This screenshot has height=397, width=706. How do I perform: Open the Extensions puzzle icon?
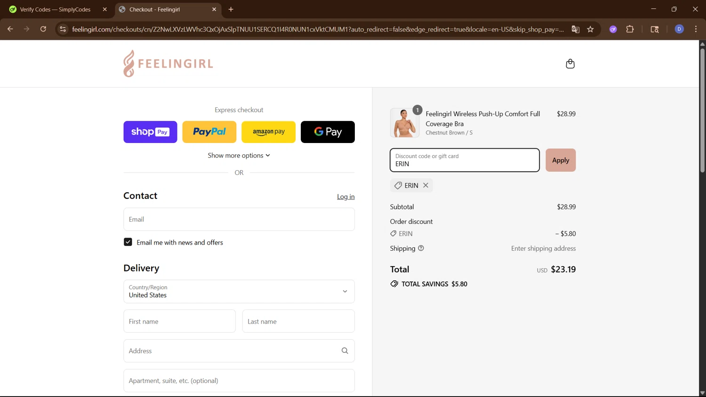tap(630, 29)
